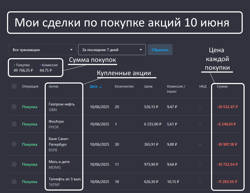Click the commission value 5,61 ₽
Image resolution: width=250 pixels, height=193 pixels.
[x=172, y=124]
